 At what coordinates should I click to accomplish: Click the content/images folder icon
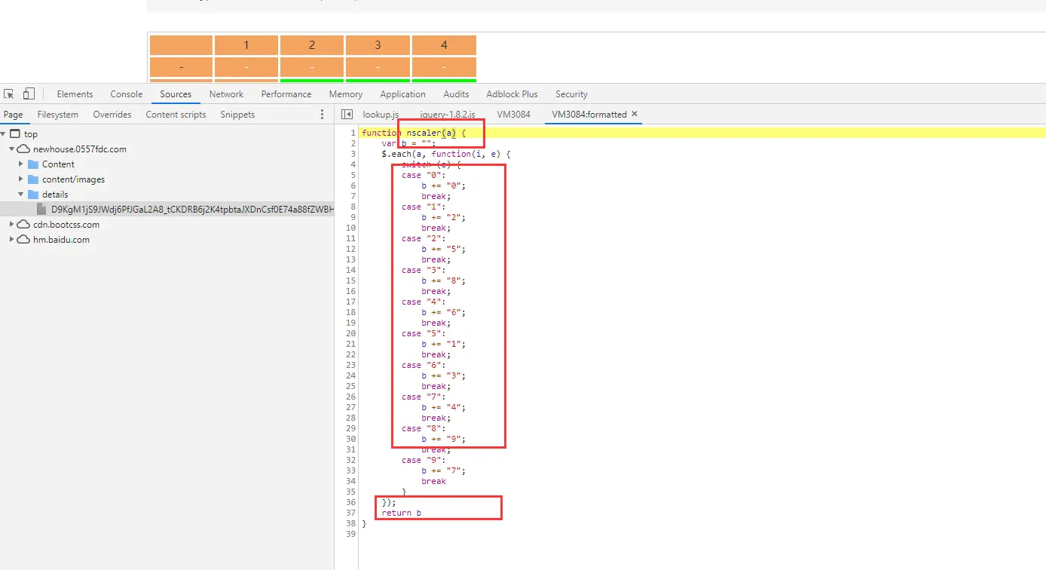pos(33,179)
